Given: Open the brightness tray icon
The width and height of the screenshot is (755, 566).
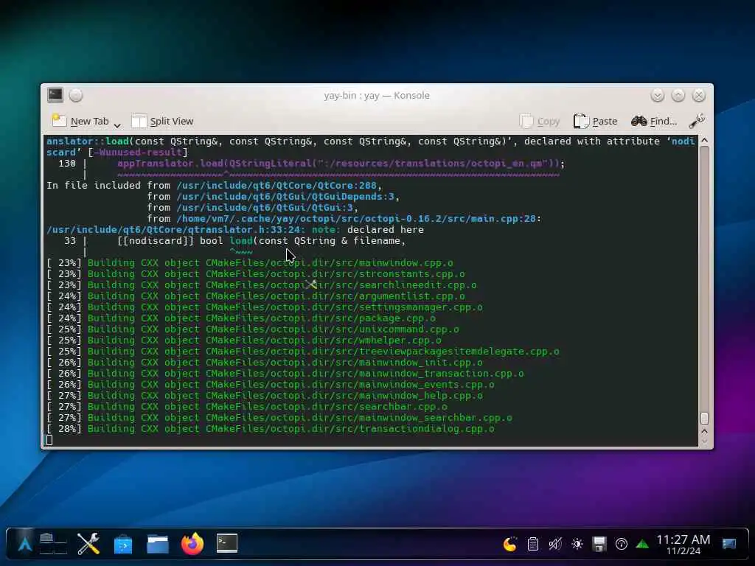Looking at the screenshot, I should (577, 545).
